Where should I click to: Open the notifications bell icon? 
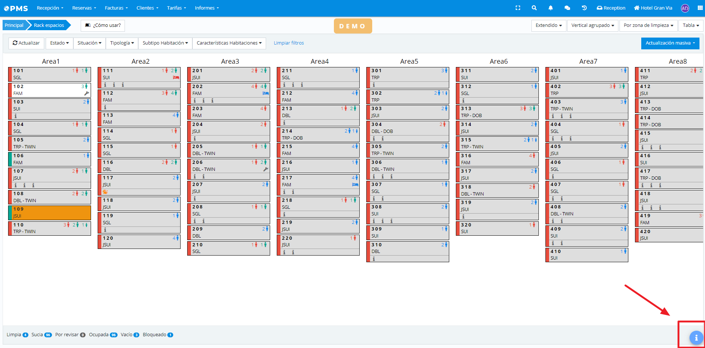coord(551,8)
